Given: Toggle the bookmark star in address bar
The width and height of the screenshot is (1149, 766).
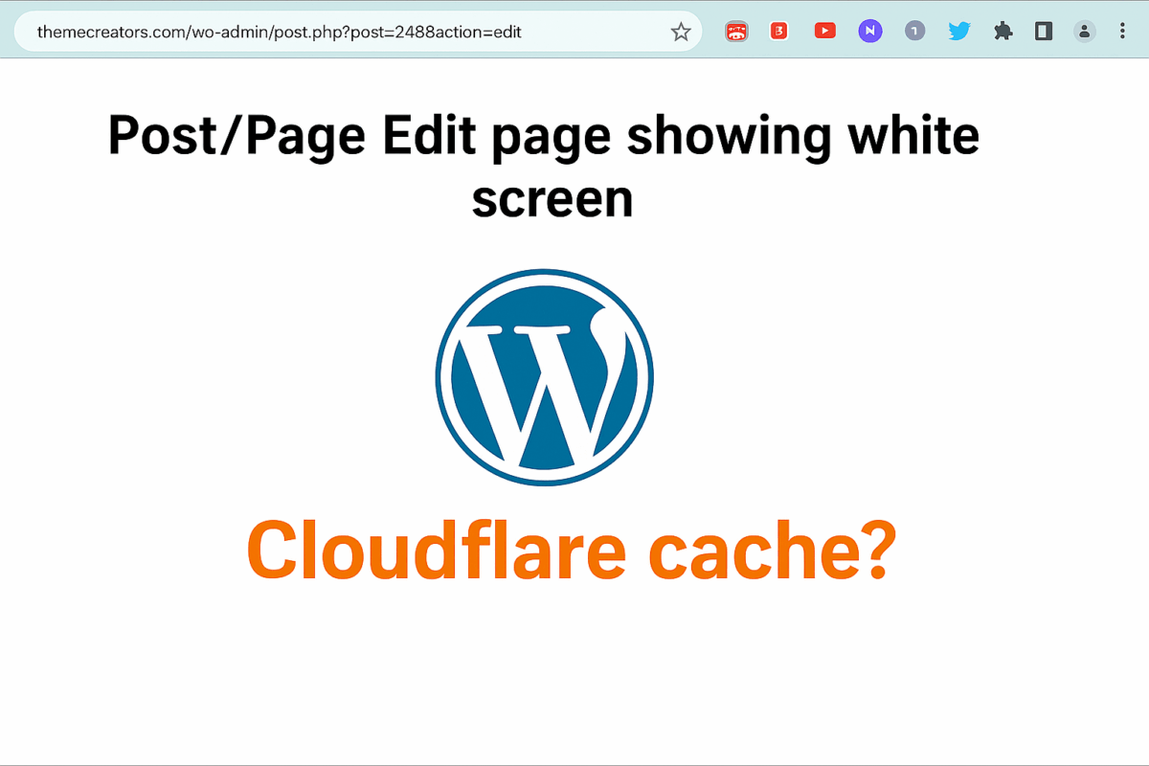Looking at the screenshot, I should point(681,31).
